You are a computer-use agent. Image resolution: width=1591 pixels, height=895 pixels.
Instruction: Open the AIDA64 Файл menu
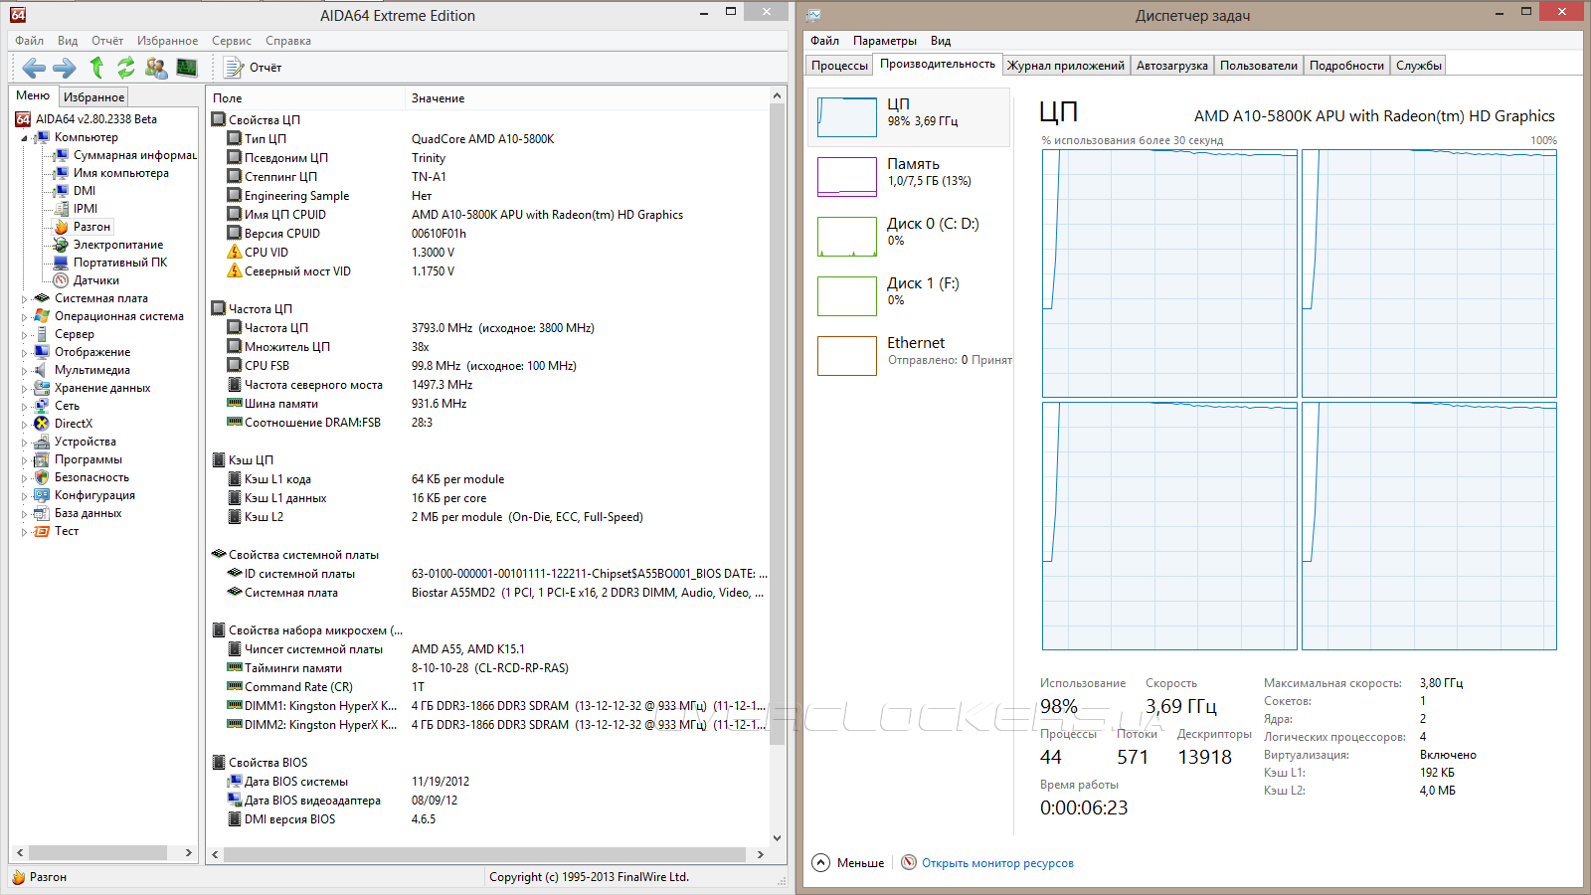click(29, 41)
